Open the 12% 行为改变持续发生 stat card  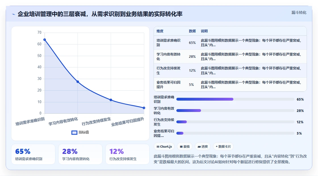click(x=127, y=154)
